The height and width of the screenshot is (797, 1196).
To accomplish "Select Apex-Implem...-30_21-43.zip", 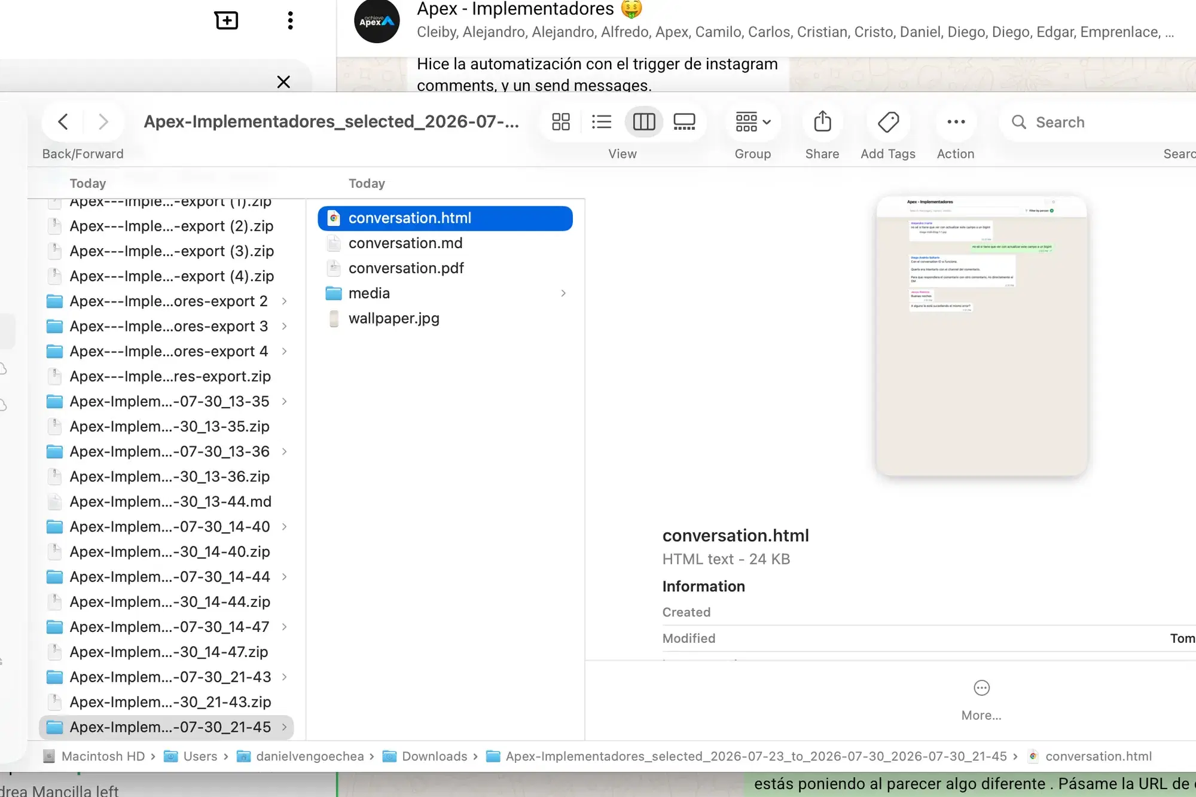I will click(166, 703).
